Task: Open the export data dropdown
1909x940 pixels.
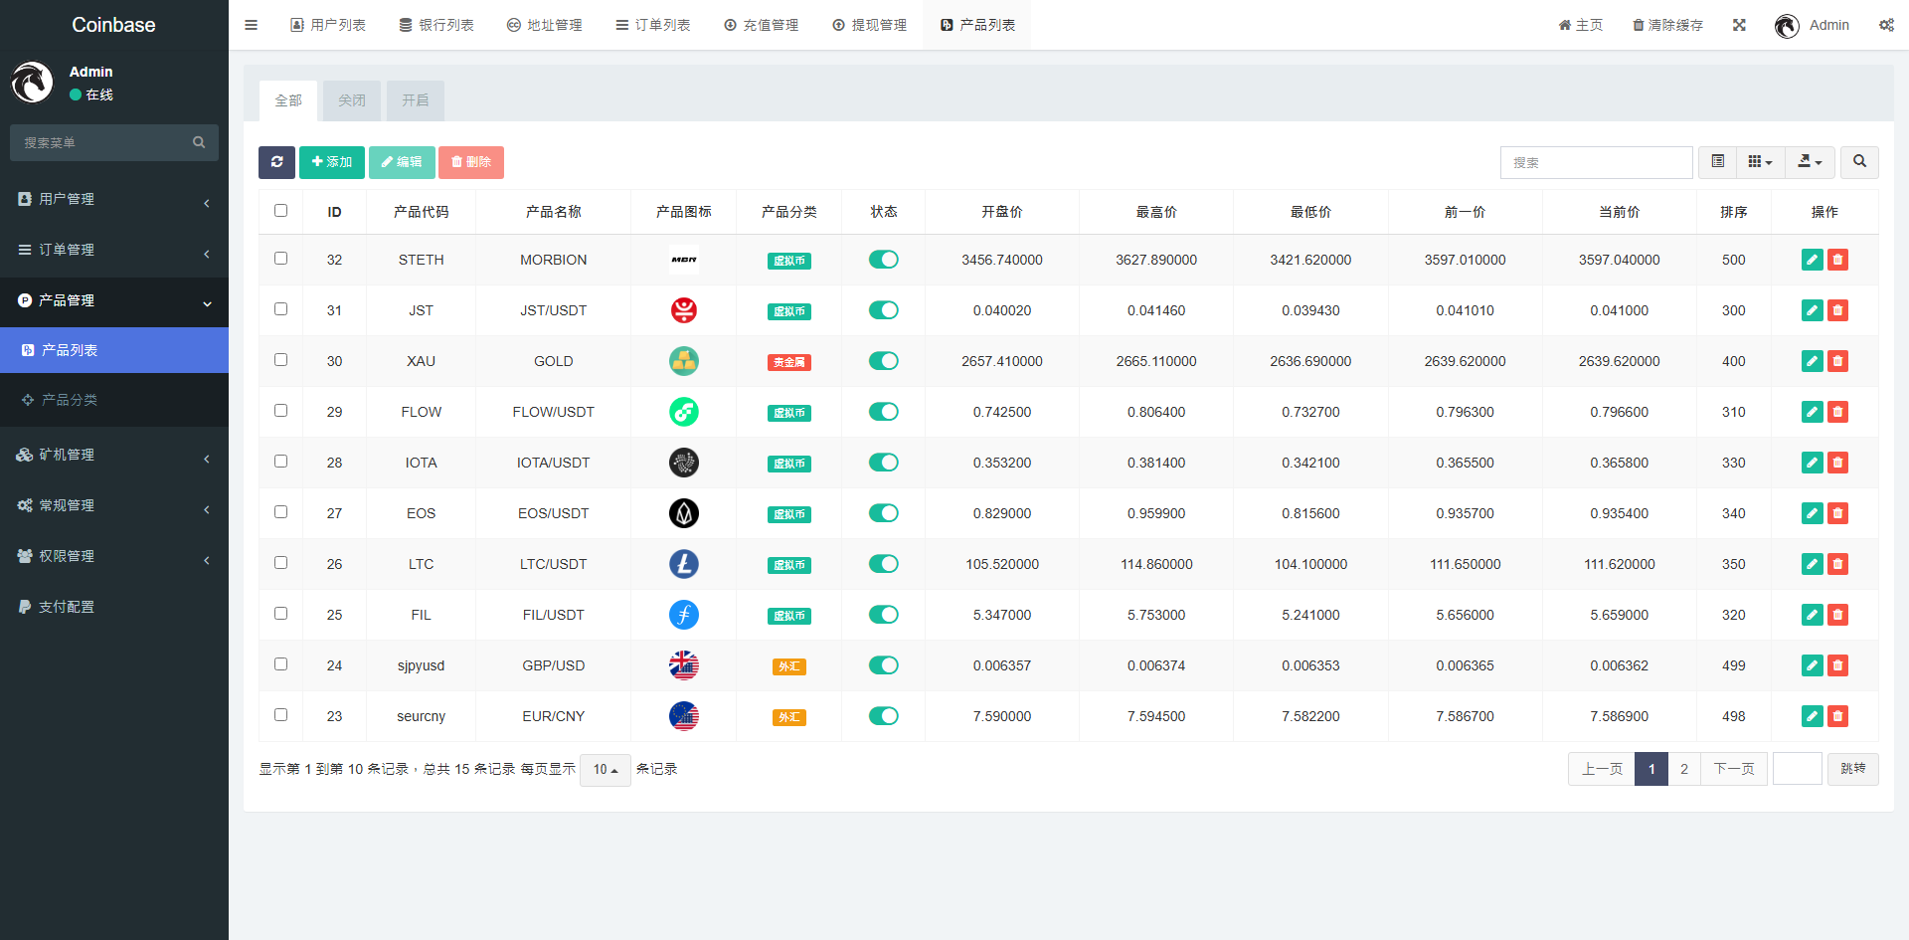Action: (1810, 161)
